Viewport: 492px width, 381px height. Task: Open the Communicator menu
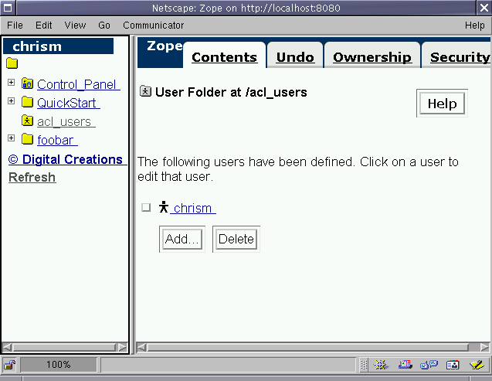pyautogui.click(x=153, y=25)
